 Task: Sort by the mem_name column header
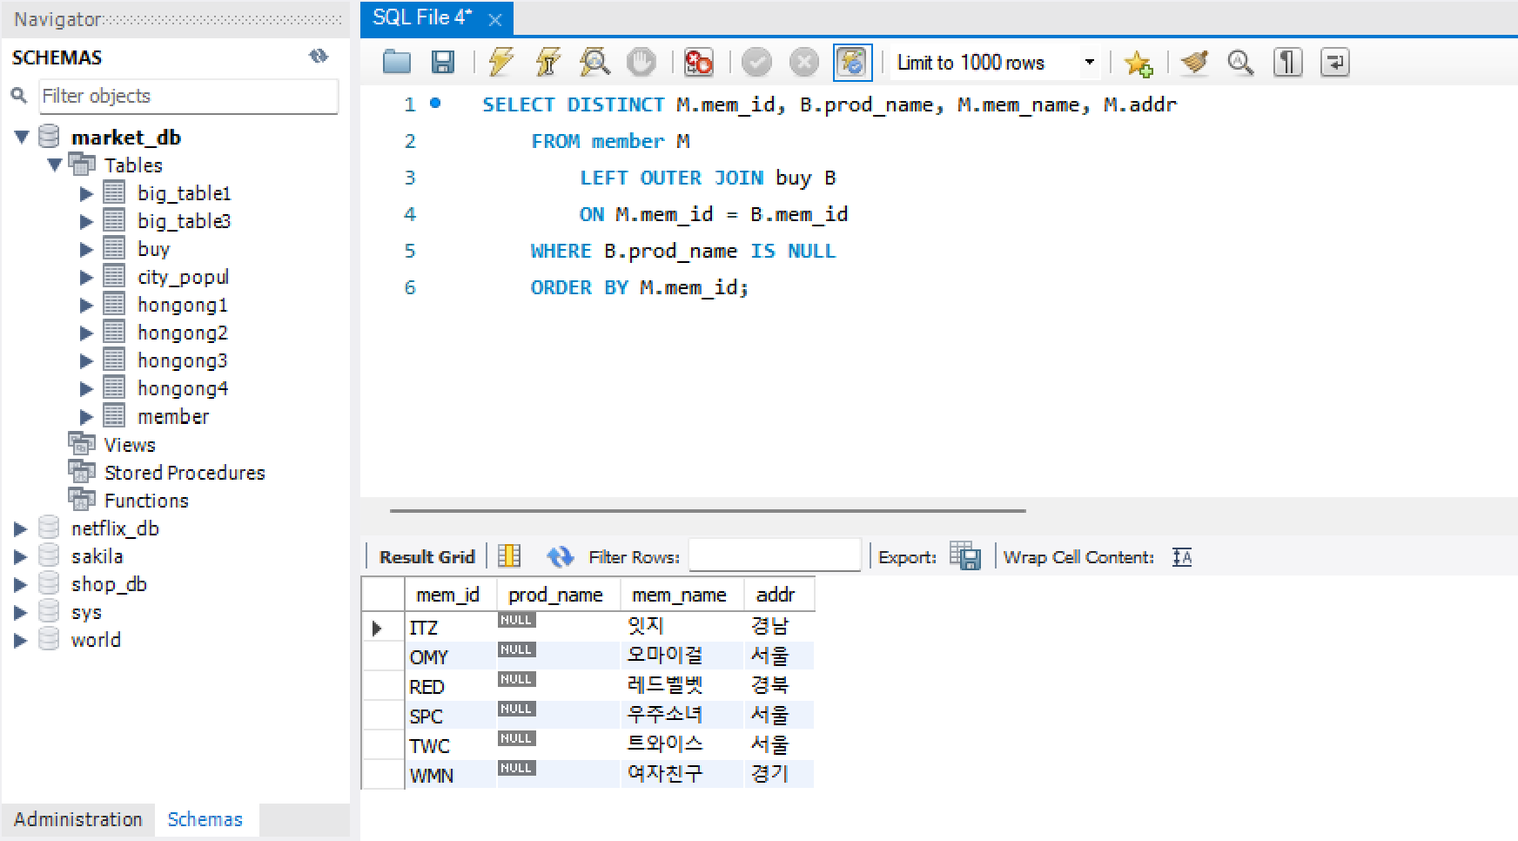[681, 595]
